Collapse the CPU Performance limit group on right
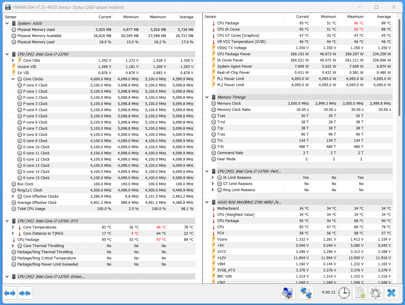 coord(207,171)
